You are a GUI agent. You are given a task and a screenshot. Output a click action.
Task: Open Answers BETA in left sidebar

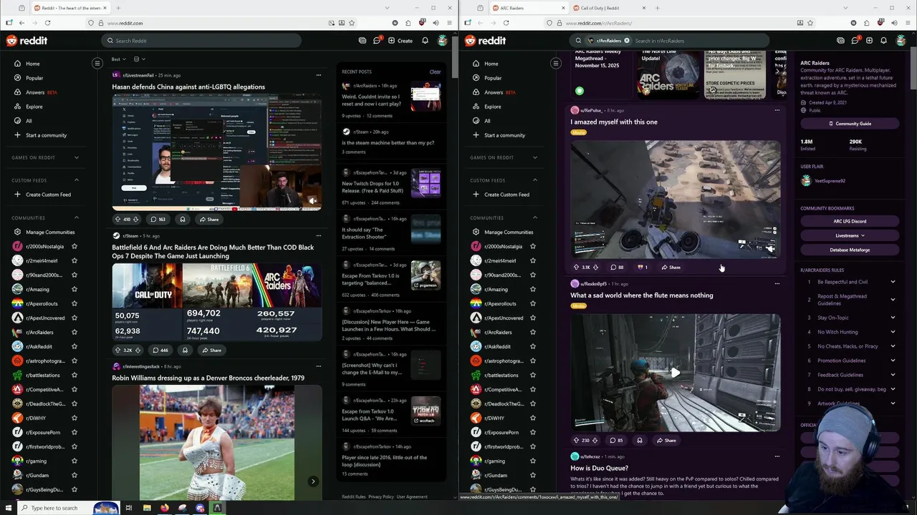[41, 92]
